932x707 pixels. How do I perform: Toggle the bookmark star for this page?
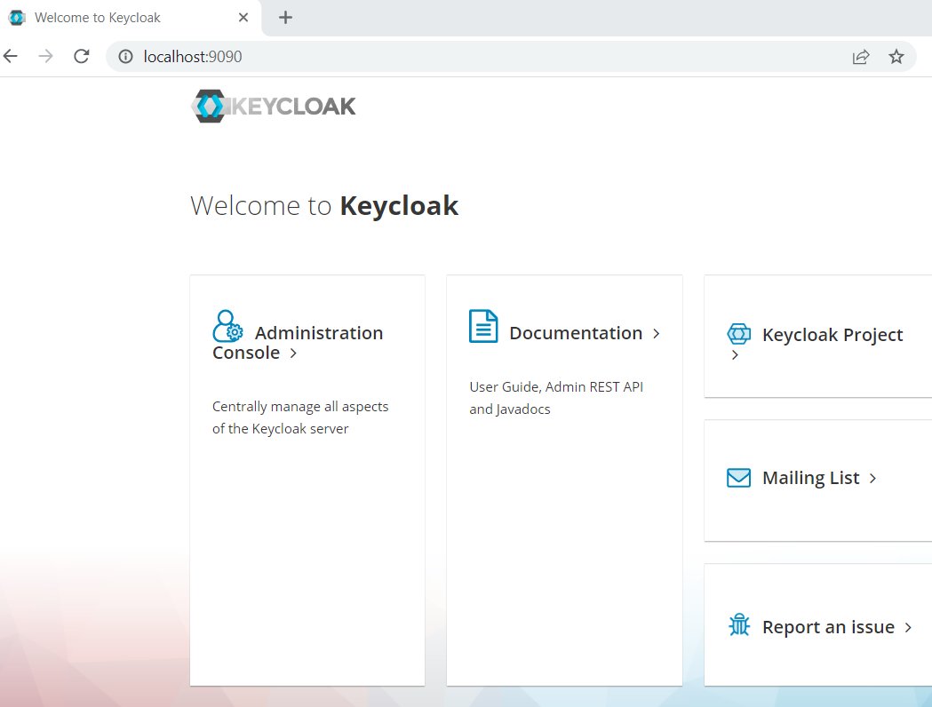click(x=896, y=56)
